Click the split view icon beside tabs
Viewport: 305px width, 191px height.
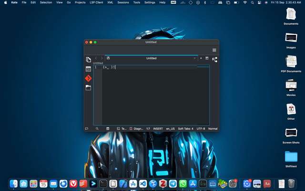[207, 58]
